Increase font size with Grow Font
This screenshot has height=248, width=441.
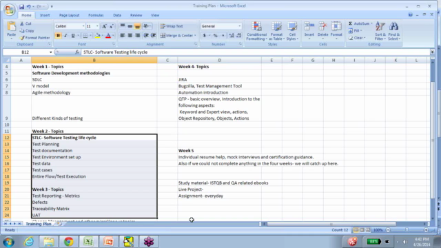(104, 26)
